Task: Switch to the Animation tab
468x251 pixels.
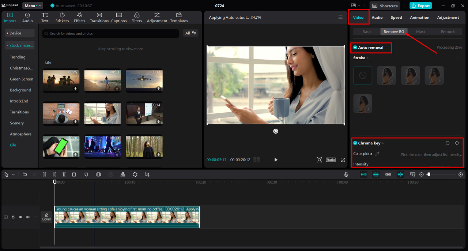Action: [x=420, y=18]
